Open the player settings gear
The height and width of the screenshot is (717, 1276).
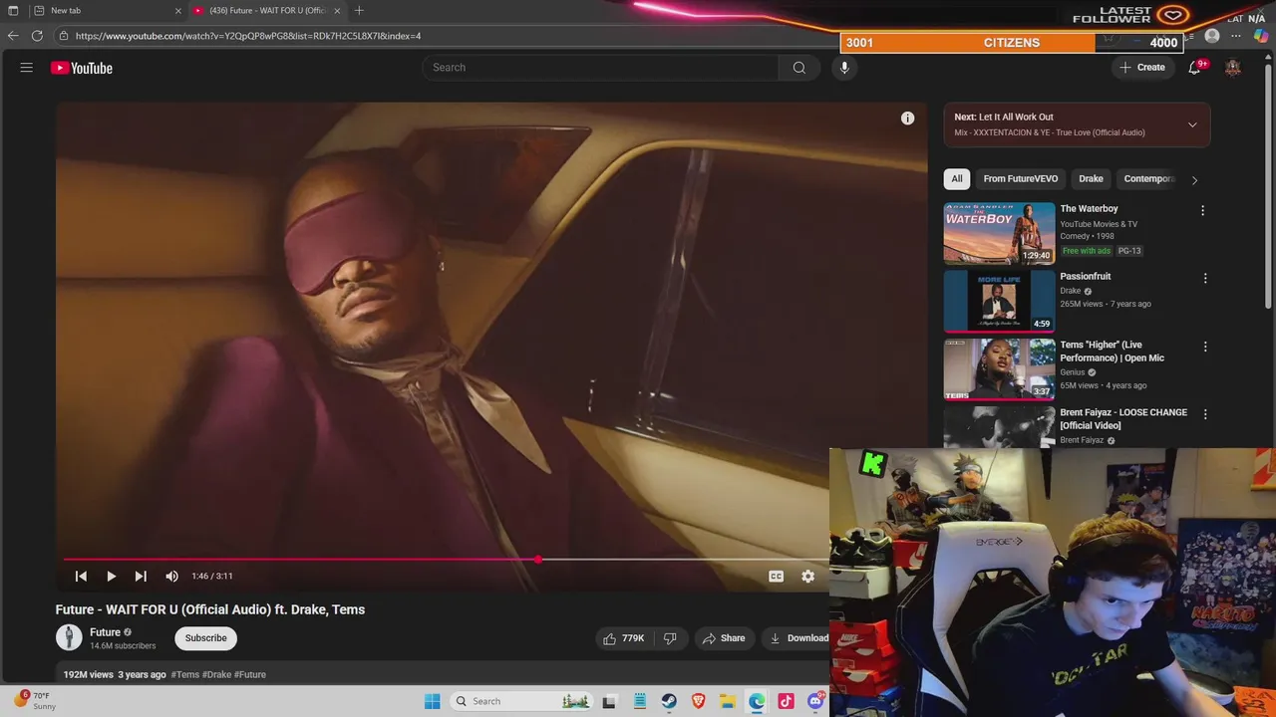pyautogui.click(x=807, y=576)
